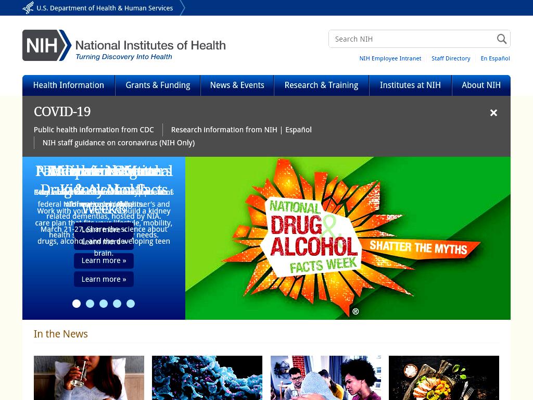Click the National Drug & Alcohol Facts Week banner
Image resolution: width=533 pixels, height=400 pixels.
coord(348,238)
